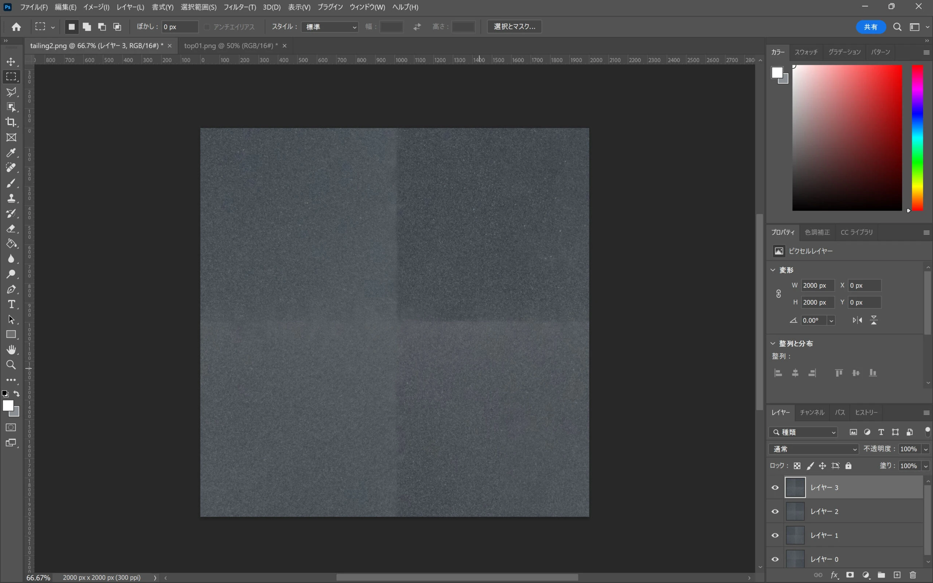
Task: Select the Move tool
Action: click(11, 62)
